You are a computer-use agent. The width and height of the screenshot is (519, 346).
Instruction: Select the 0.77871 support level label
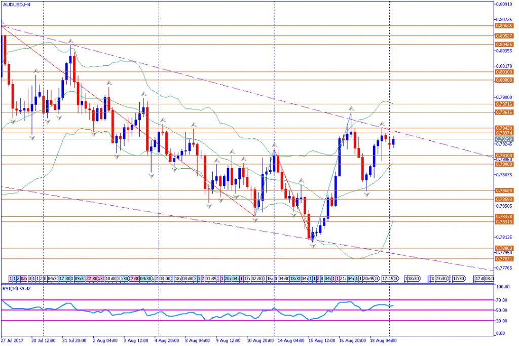coord(503,258)
